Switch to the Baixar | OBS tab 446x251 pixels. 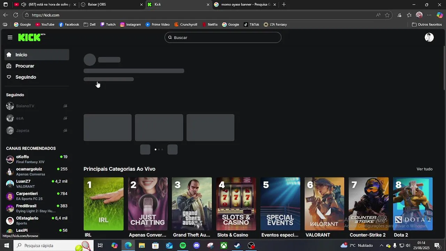pos(111,5)
